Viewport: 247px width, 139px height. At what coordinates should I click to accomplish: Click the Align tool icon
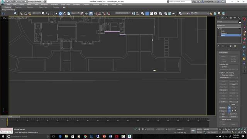tap(137, 14)
